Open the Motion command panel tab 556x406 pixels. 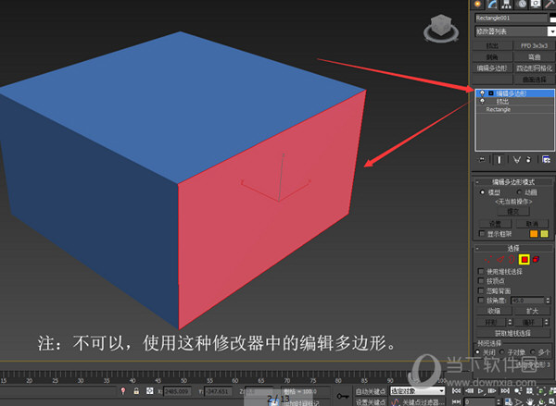tap(522, 4)
